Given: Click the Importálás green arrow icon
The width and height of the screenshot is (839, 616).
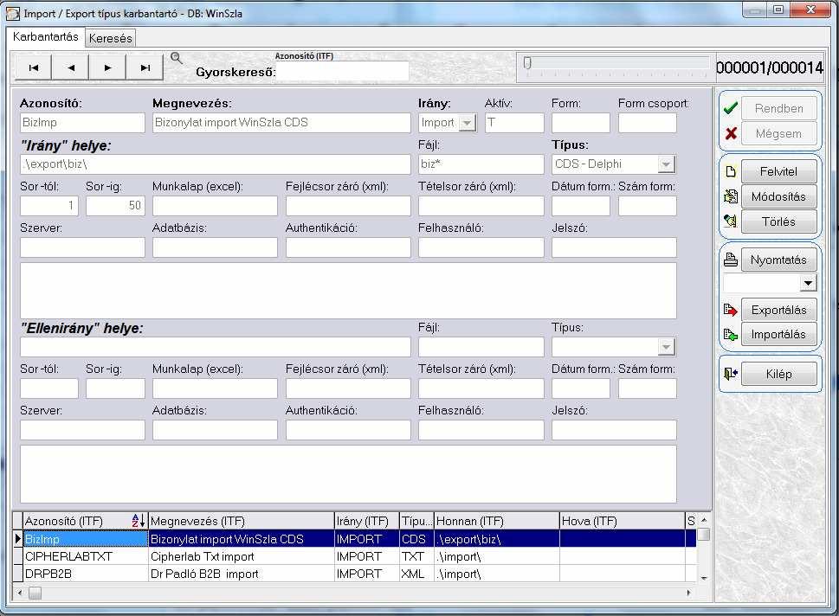Looking at the screenshot, I should 731,335.
